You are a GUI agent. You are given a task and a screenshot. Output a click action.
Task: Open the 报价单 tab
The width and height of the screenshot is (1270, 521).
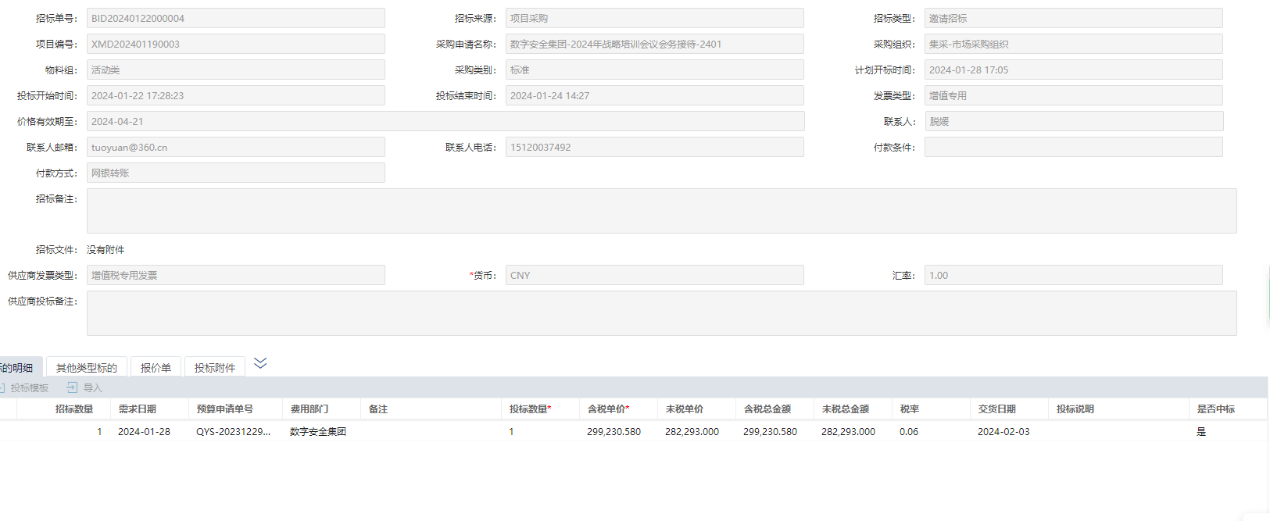(x=156, y=368)
